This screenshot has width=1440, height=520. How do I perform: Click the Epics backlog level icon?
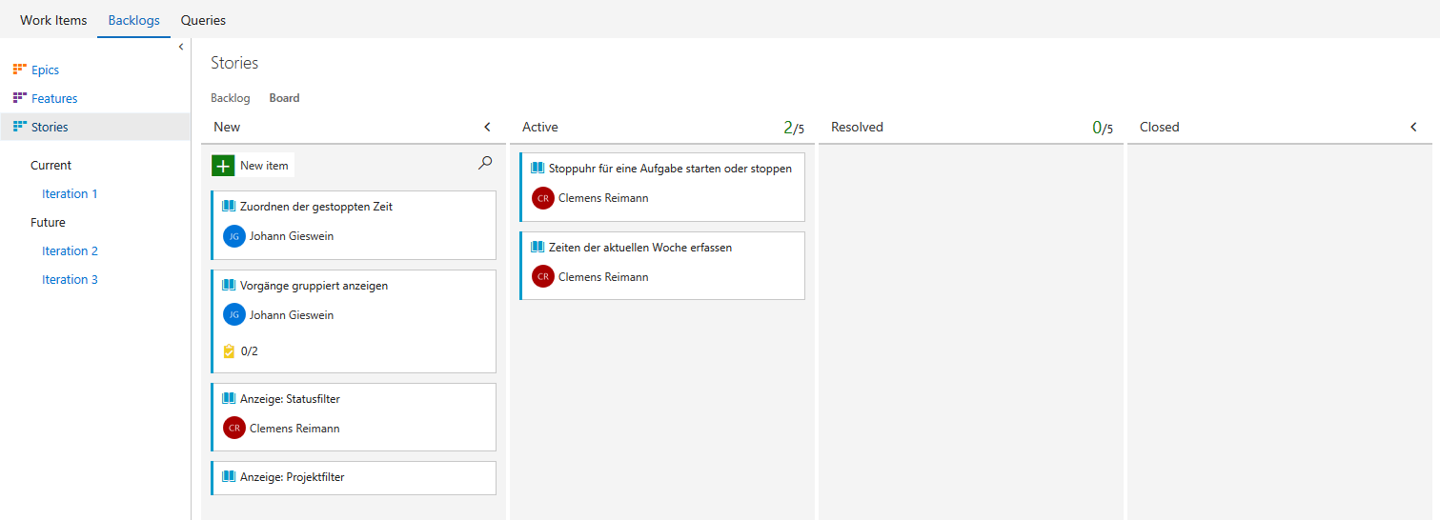coord(19,70)
